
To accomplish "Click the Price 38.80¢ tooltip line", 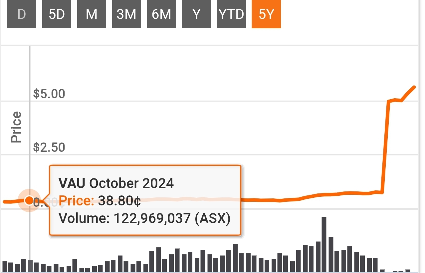I will [100, 201].
